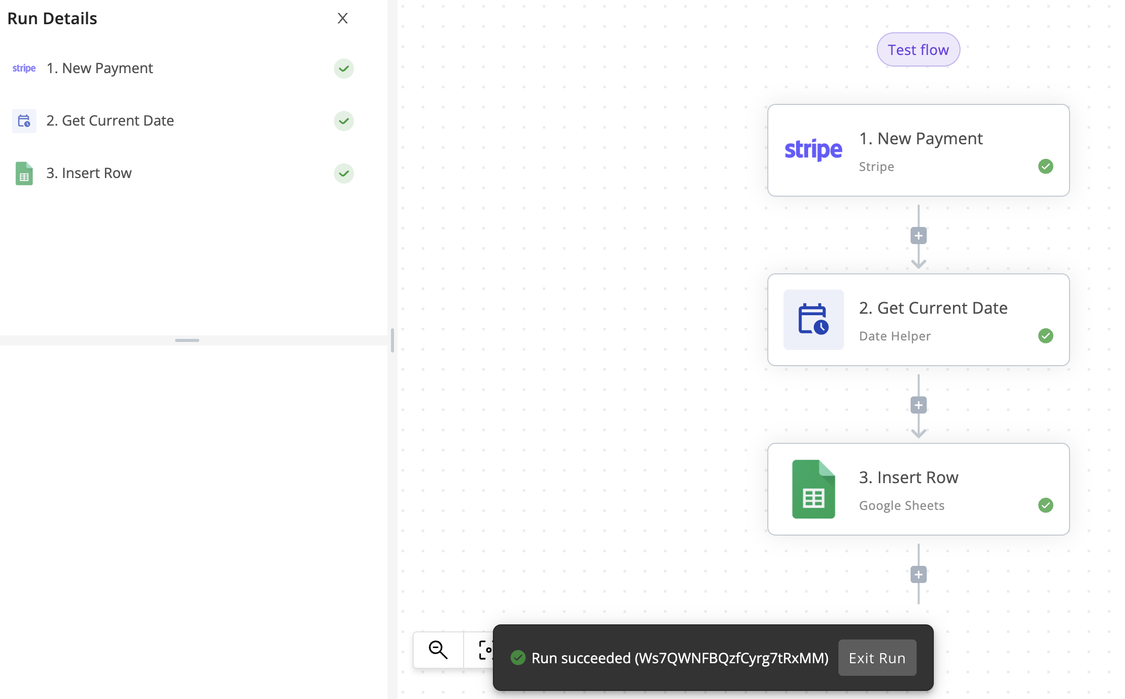Click the success checkmark beside 1. New Payment in the list

click(344, 69)
